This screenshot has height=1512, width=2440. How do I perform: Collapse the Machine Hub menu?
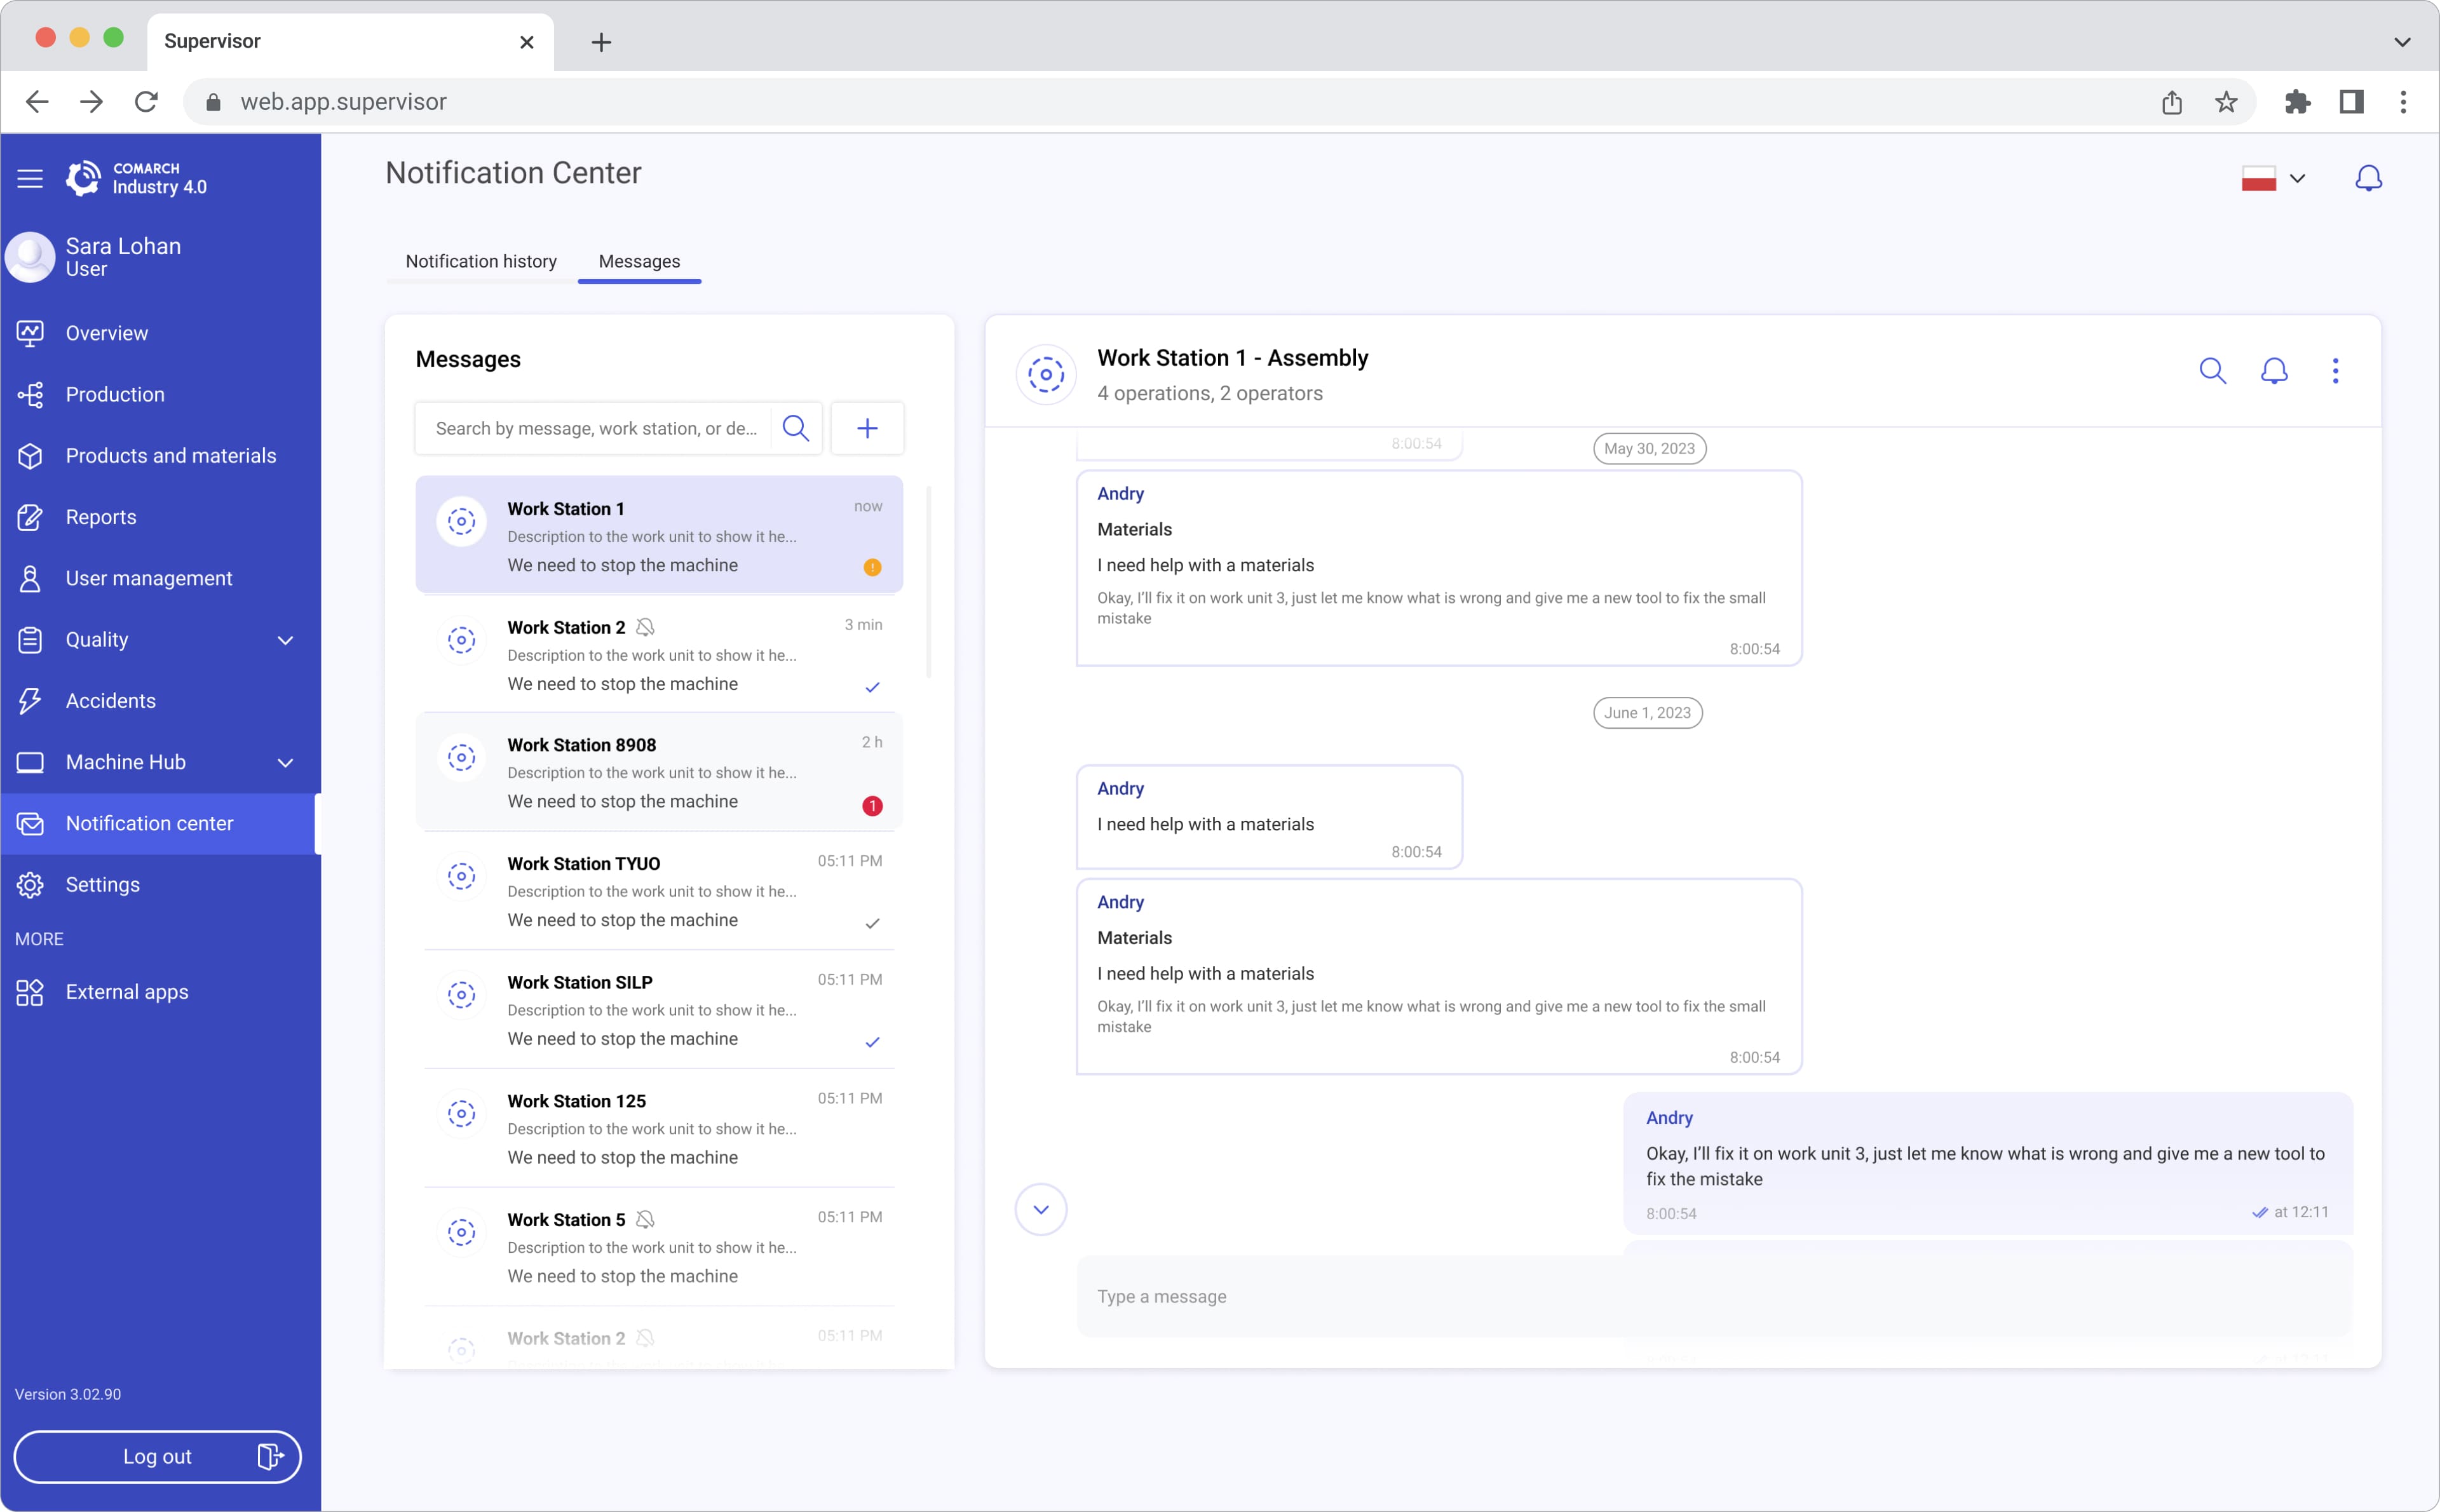(286, 761)
